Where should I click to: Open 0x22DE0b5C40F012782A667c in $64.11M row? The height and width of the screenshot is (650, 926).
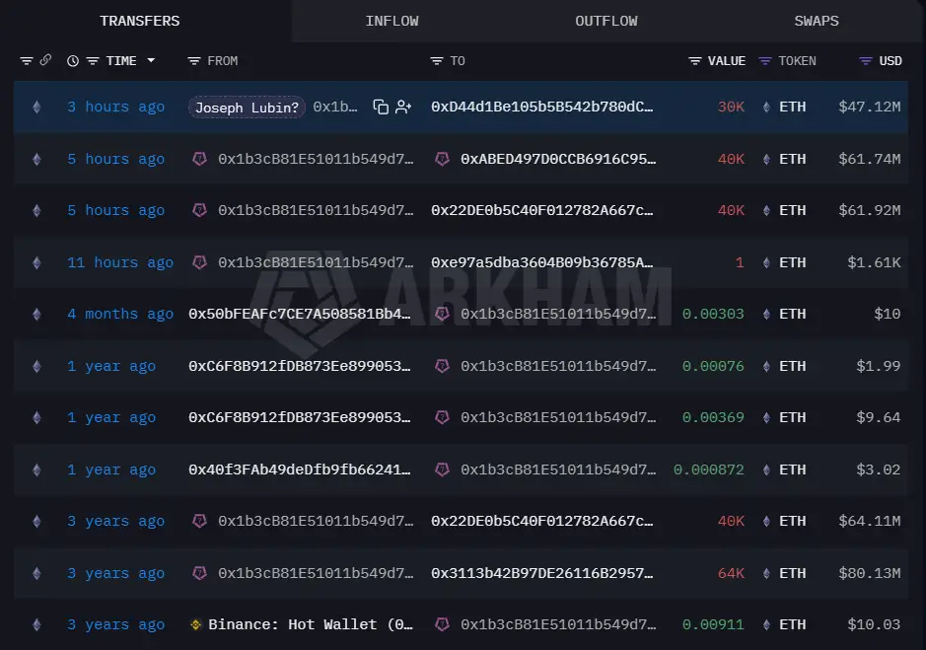click(x=541, y=521)
